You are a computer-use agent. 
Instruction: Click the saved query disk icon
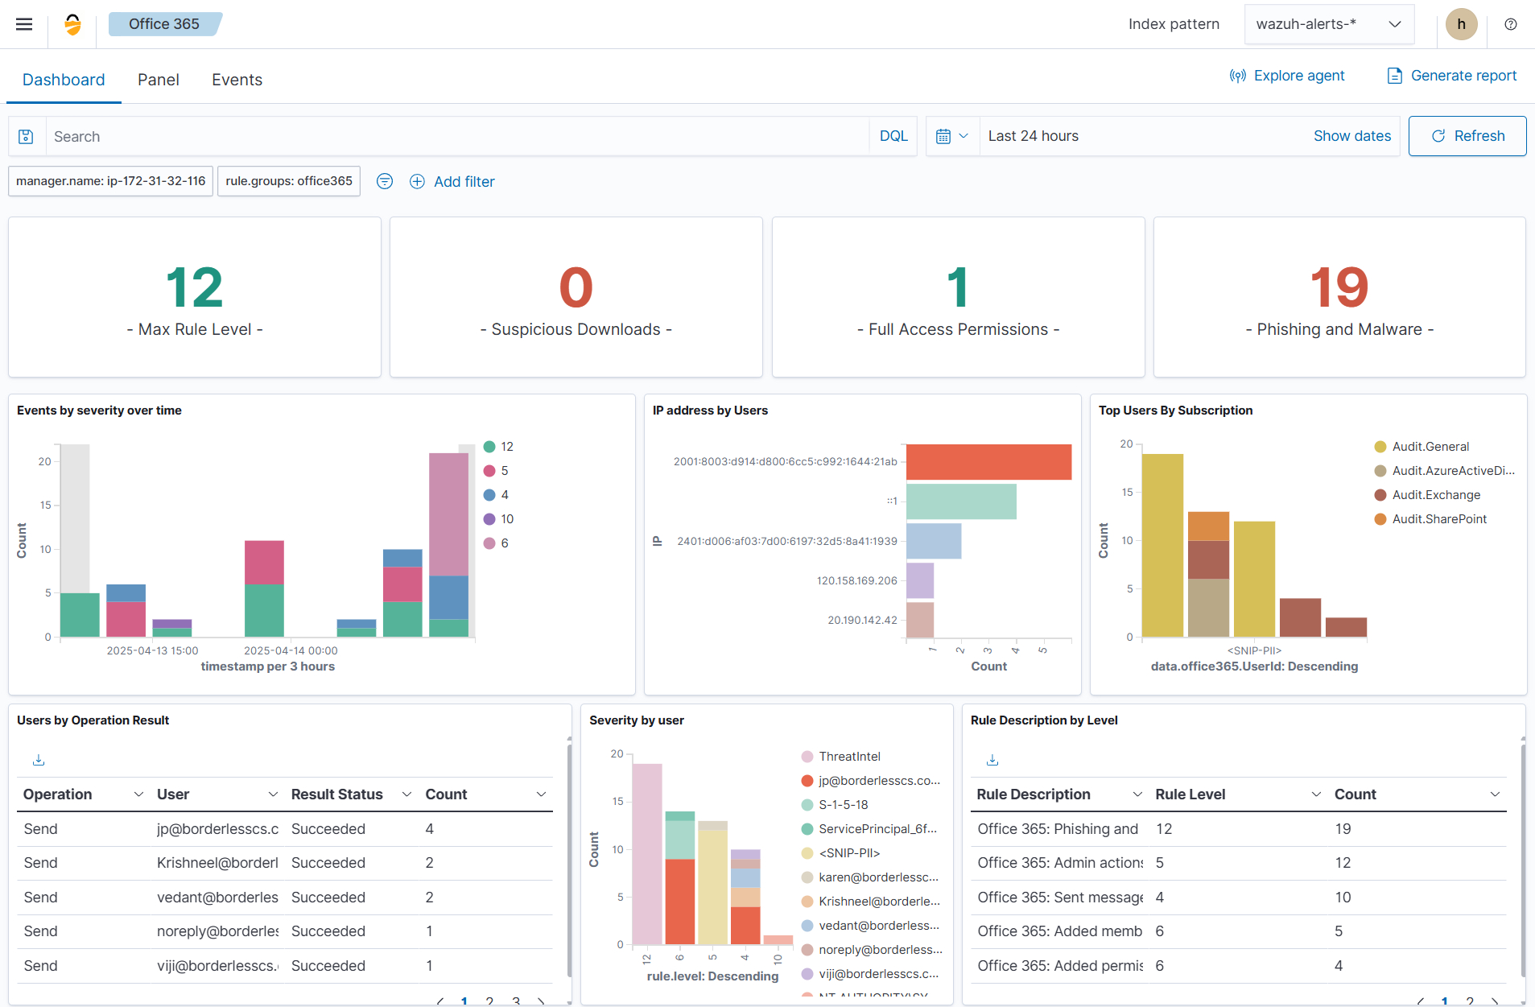coord(26,137)
